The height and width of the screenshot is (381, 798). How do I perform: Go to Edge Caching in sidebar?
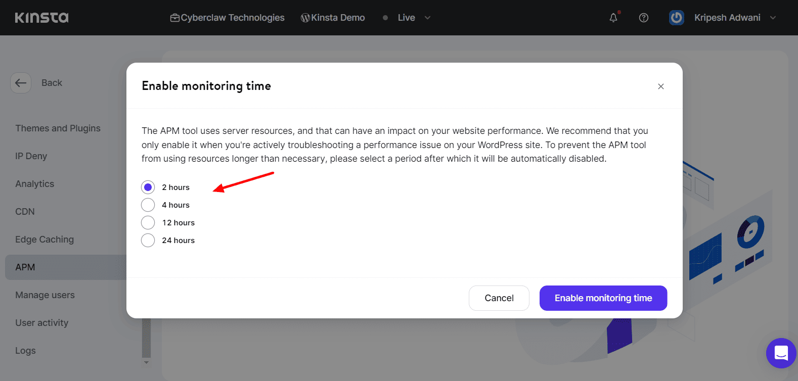click(x=45, y=240)
